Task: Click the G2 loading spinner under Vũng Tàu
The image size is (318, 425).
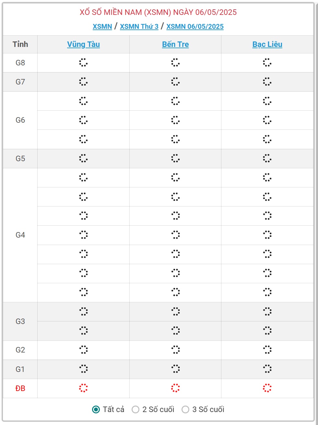Action: coord(83,350)
